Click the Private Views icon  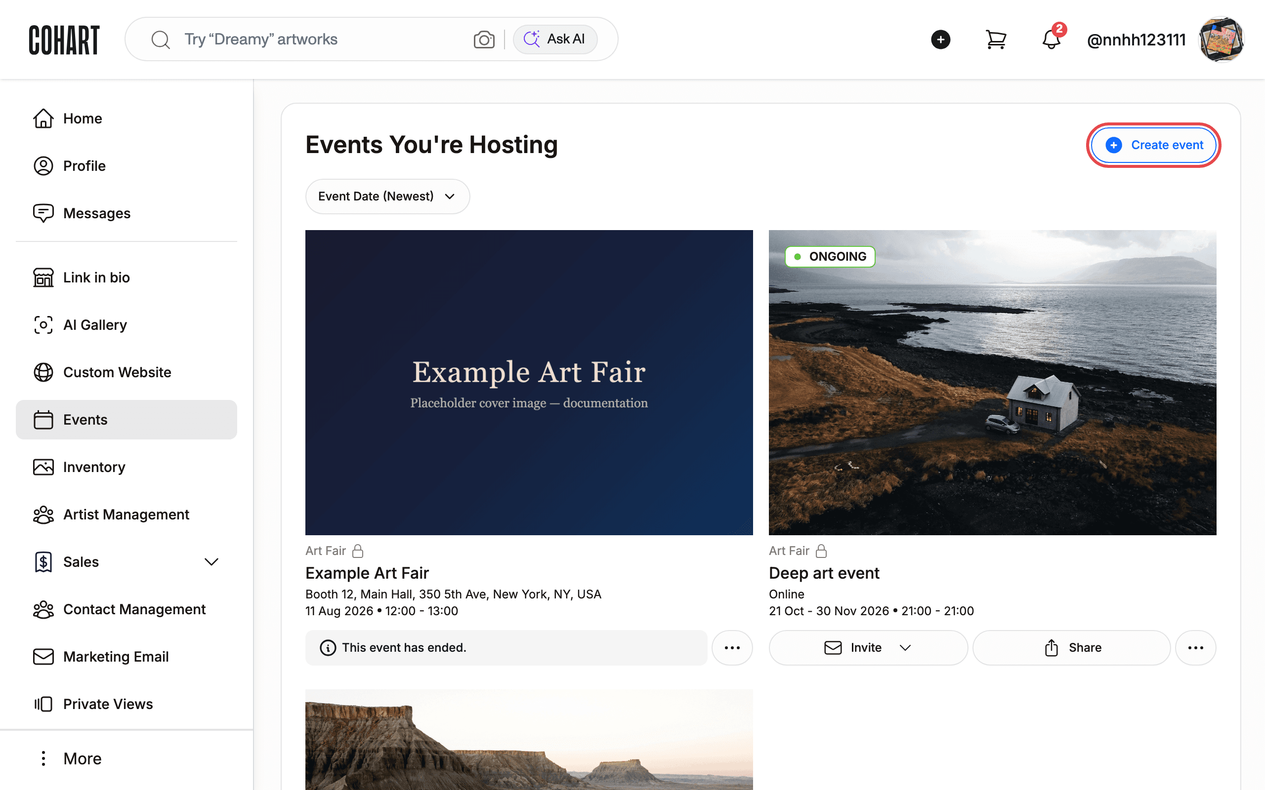[x=43, y=704]
